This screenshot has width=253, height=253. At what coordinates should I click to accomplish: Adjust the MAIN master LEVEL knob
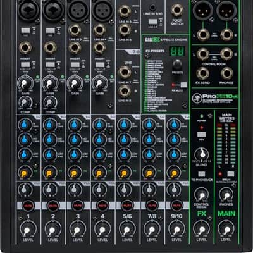[x=226, y=230]
